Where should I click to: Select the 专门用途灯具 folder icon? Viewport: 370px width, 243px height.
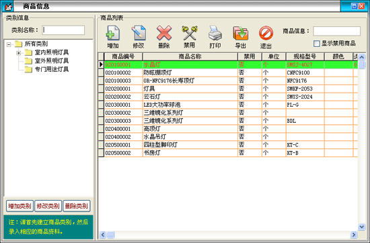28,69
